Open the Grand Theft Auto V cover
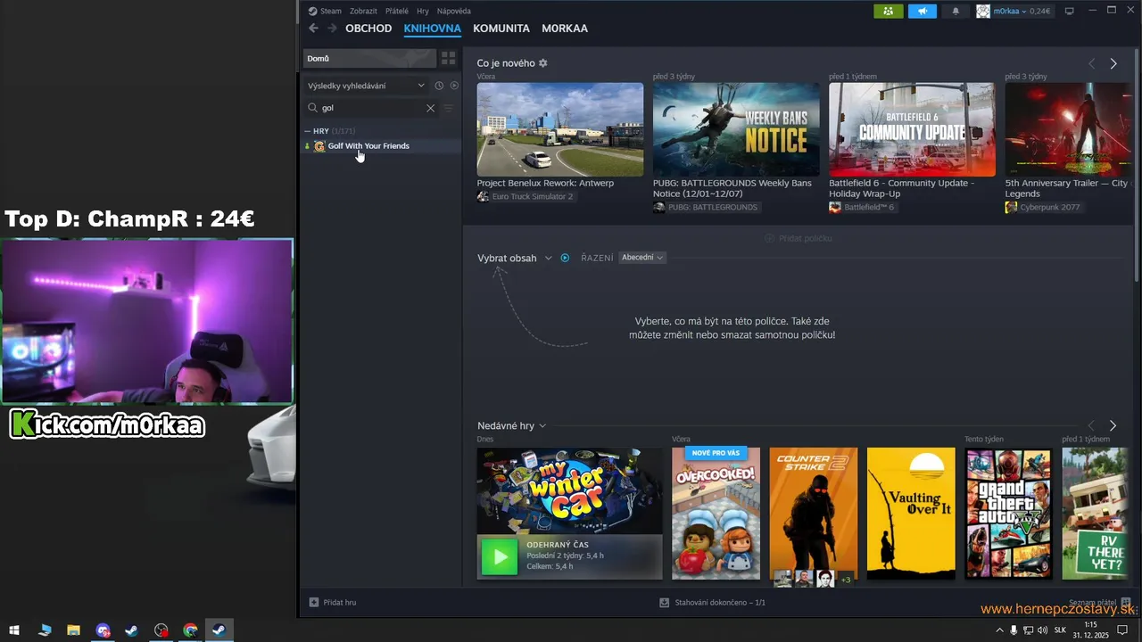The height and width of the screenshot is (642, 1142). click(x=1008, y=514)
